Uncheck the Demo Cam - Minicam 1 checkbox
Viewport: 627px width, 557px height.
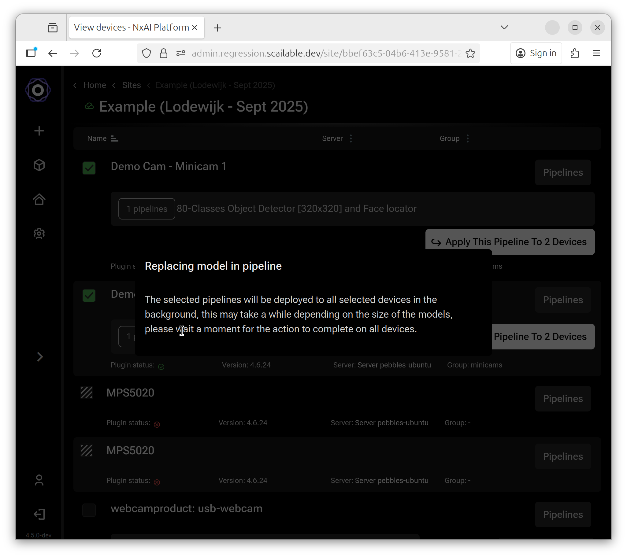[89, 168]
